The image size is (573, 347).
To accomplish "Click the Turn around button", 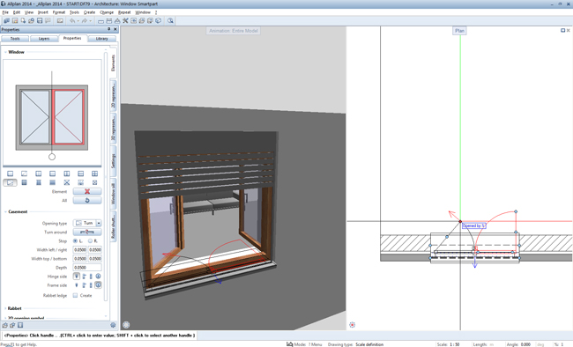I will click(x=87, y=232).
